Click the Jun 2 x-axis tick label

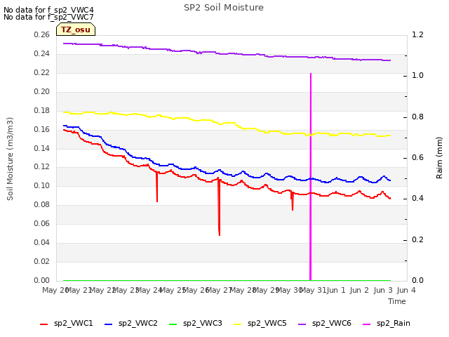point(359,290)
